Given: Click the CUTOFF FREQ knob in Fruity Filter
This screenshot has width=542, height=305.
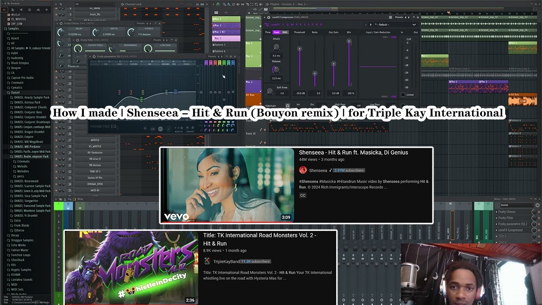Looking at the screenshot, I should point(78,49).
